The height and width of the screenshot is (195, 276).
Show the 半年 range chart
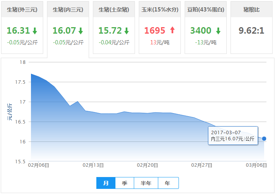pyautogui.click(x=146, y=183)
